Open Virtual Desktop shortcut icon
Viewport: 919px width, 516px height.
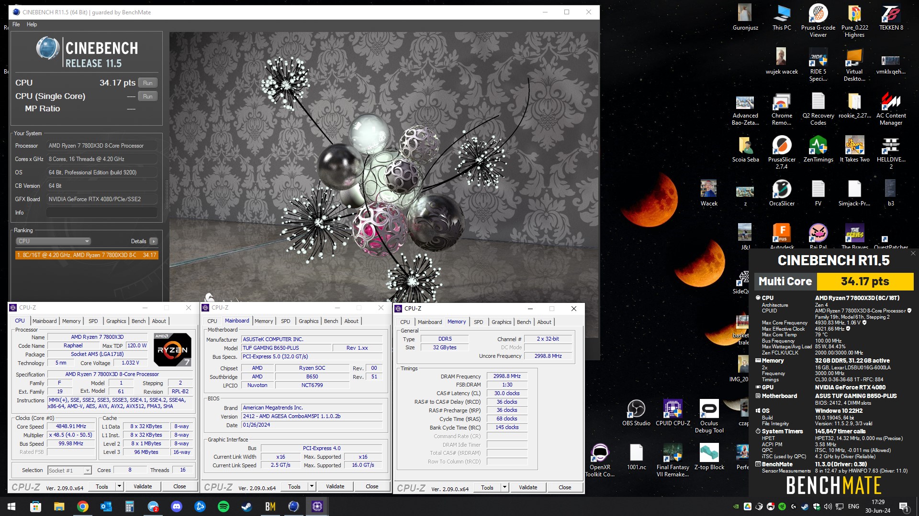[854, 64]
